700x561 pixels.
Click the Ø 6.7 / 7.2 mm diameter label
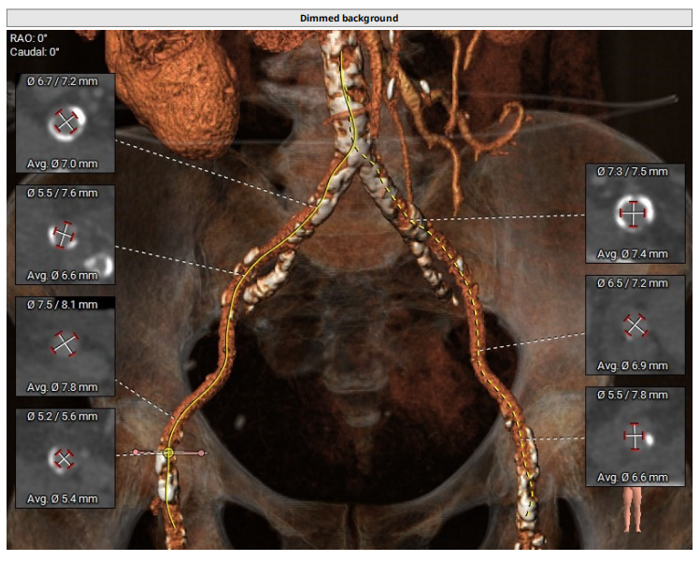tap(64, 81)
